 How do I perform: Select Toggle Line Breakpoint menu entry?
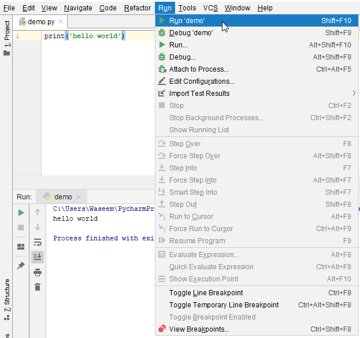[206, 293]
